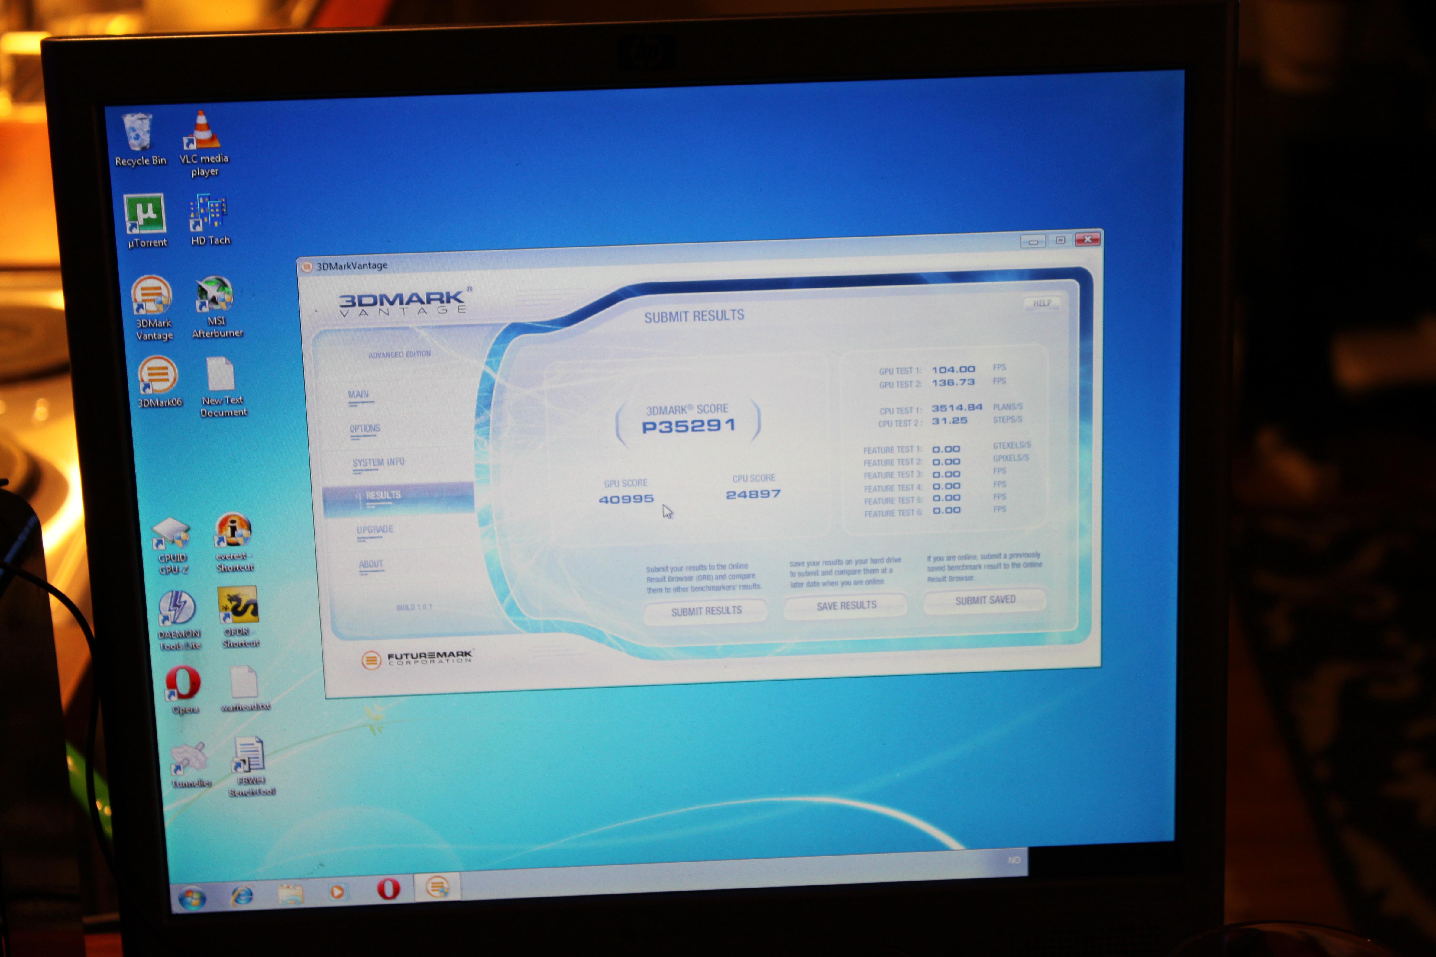Select the OFDR Shortcut dragon icon
Image resolution: width=1436 pixels, height=957 pixels.
[x=239, y=617]
